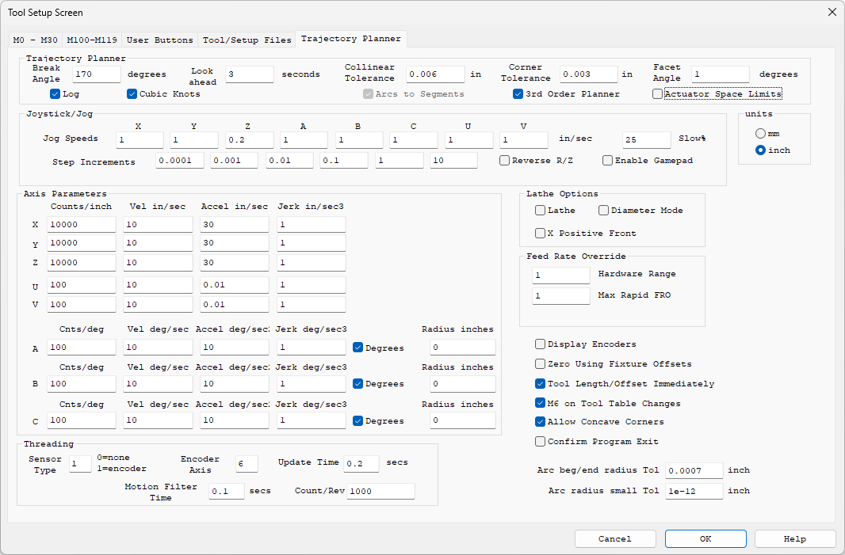Open the Tool/Setup Files tab
The image size is (845, 555).
tap(247, 40)
